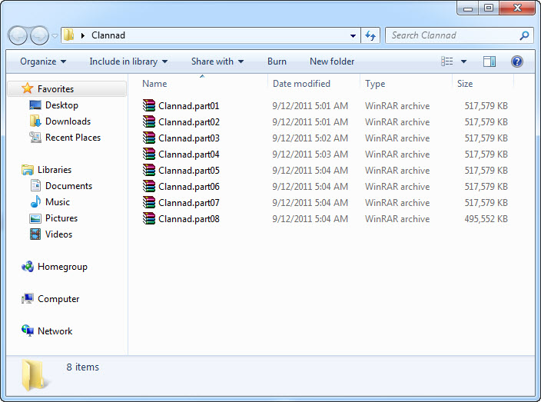541x402 pixels.
Task: Click the Videos film strip icon
Action: click(x=35, y=234)
